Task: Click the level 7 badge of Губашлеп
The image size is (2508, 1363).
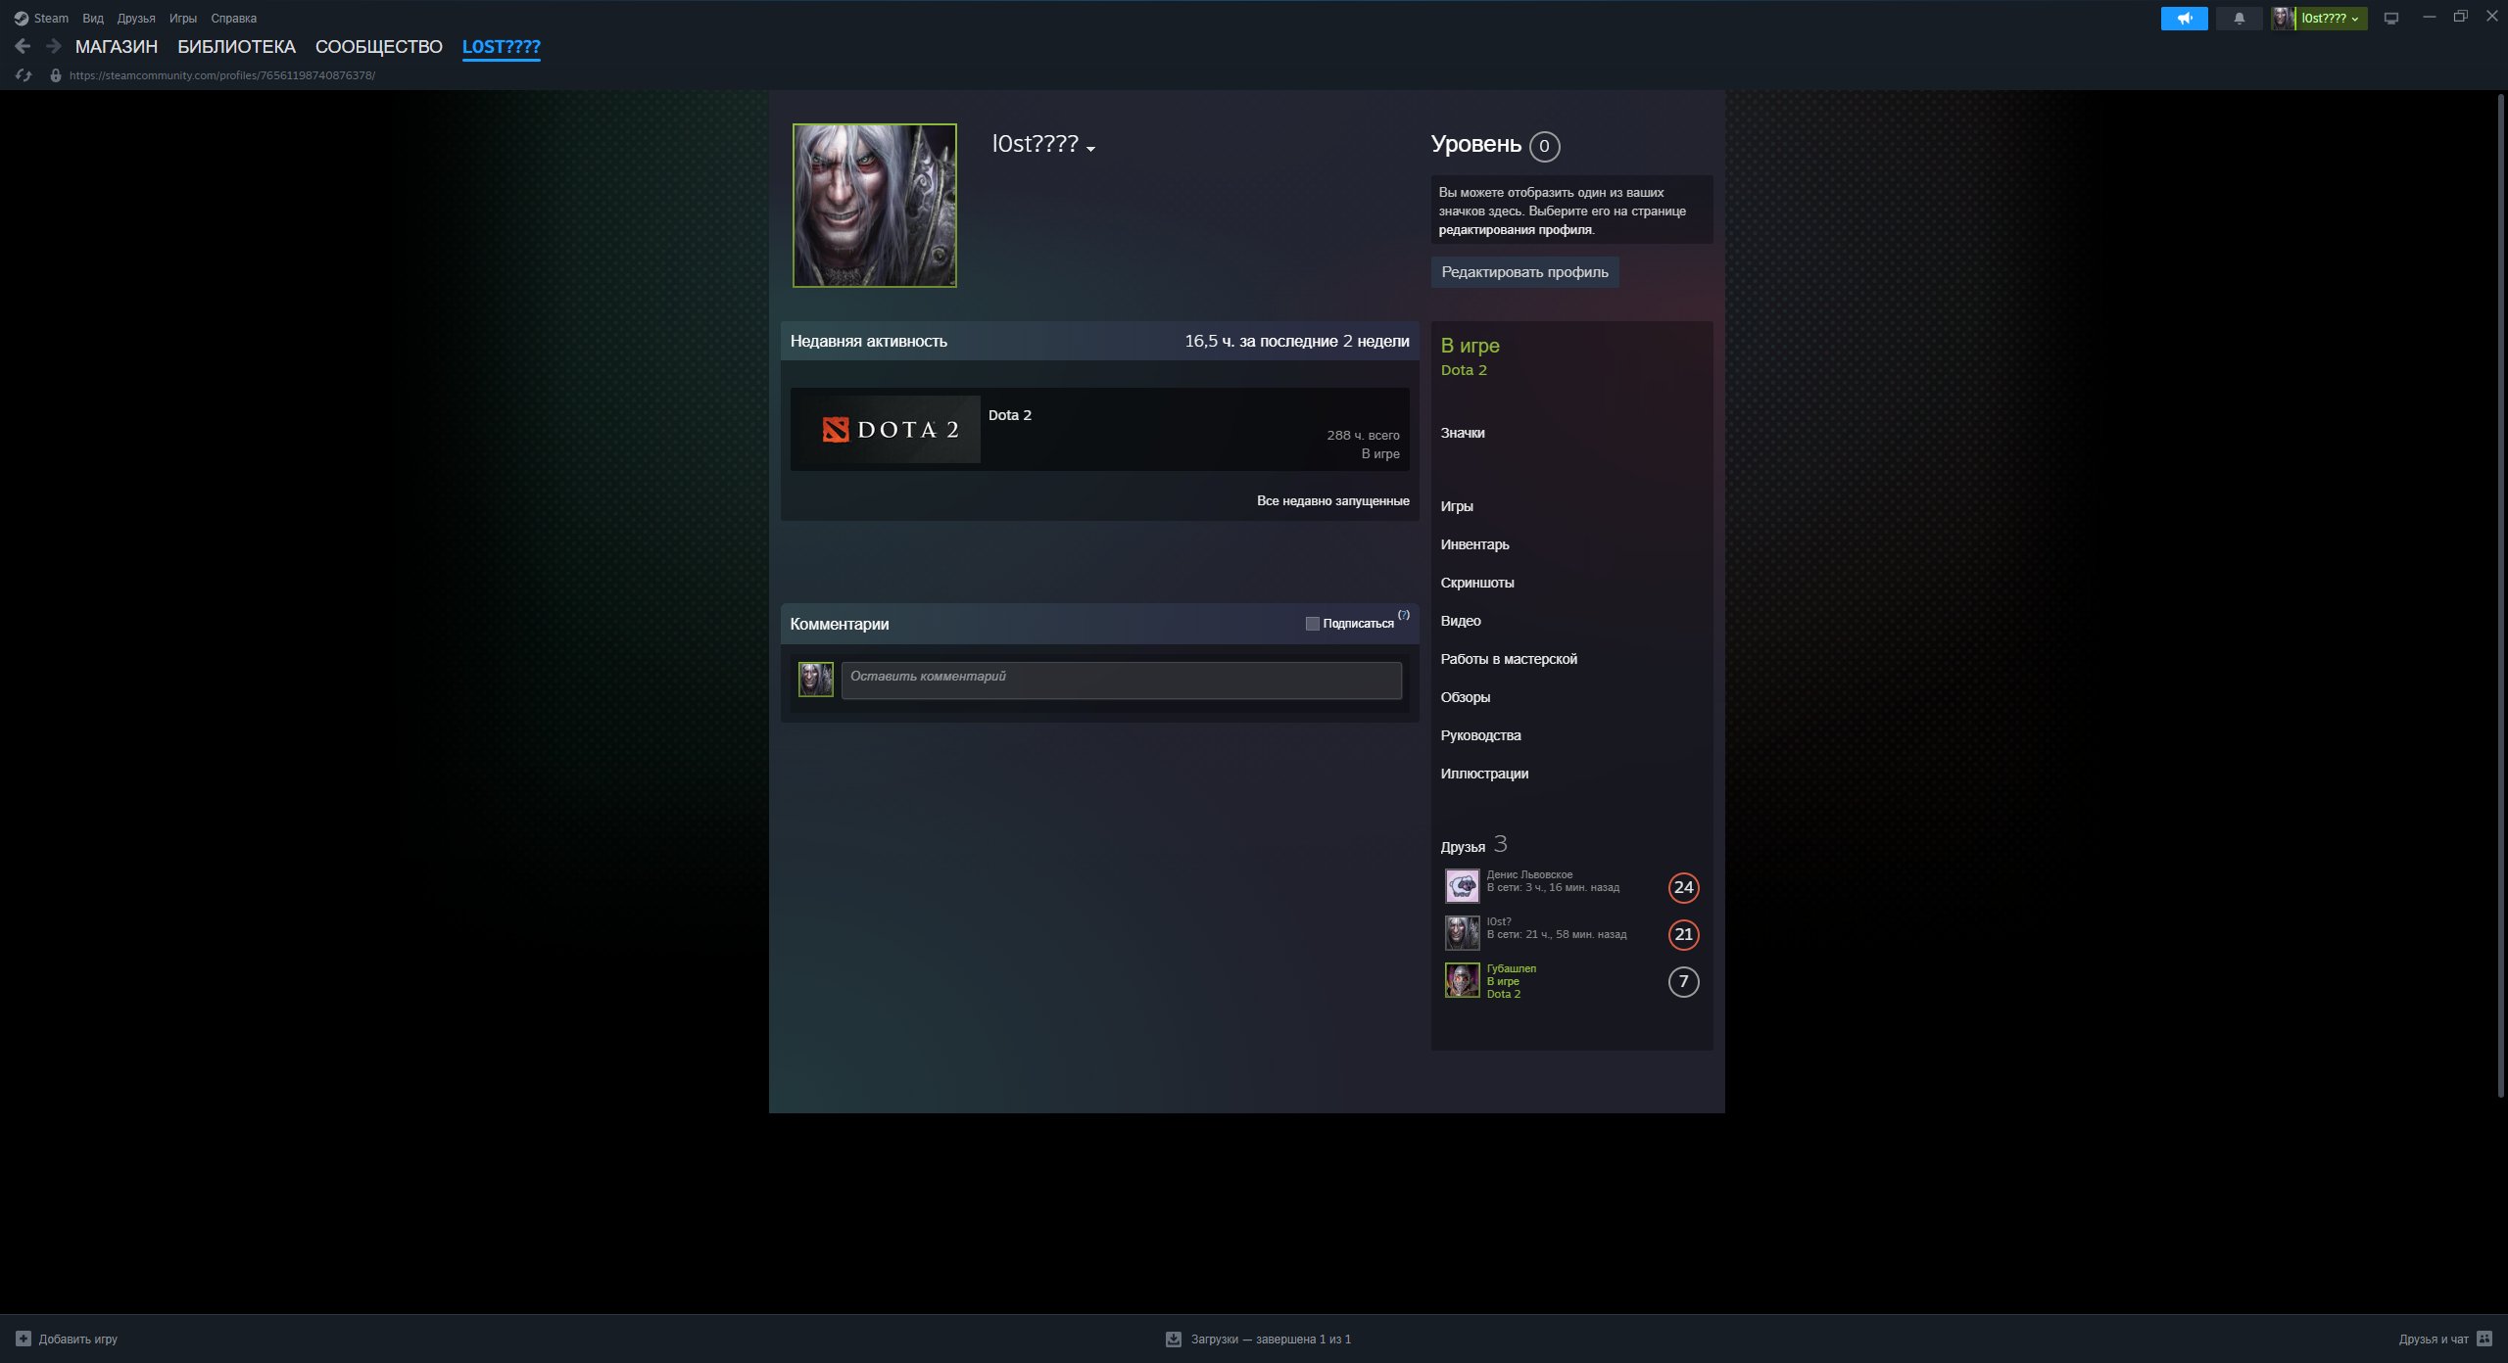Action: [x=1683, y=981]
